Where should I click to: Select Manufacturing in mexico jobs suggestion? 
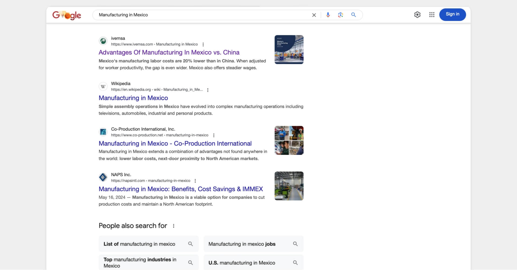pyautogui.click(x=253, y=244)
